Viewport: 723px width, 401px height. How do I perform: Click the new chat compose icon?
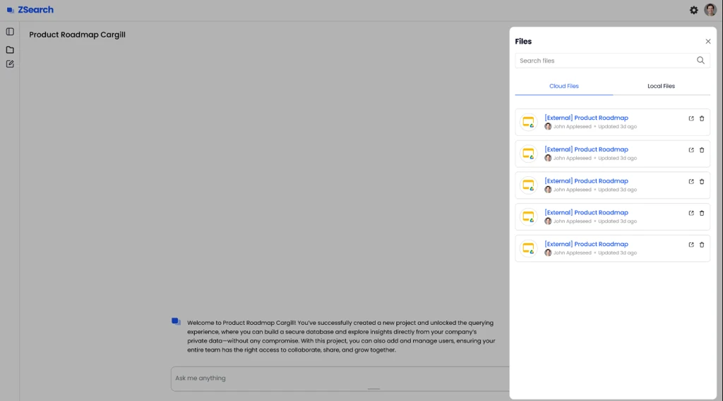click(10, 64)
